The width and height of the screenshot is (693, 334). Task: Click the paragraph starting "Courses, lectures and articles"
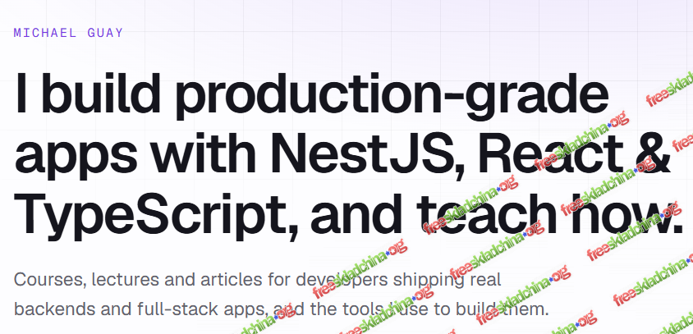tap(281, 295)
